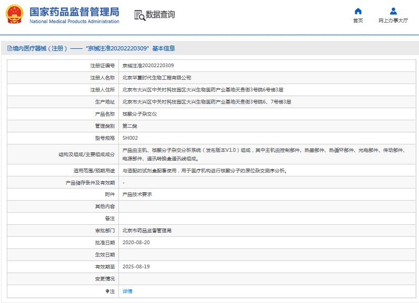Open 网上办事大厅 user icon
Image resolution: width=419 pixels, height=303 pixels.
[x=393, y=11]
